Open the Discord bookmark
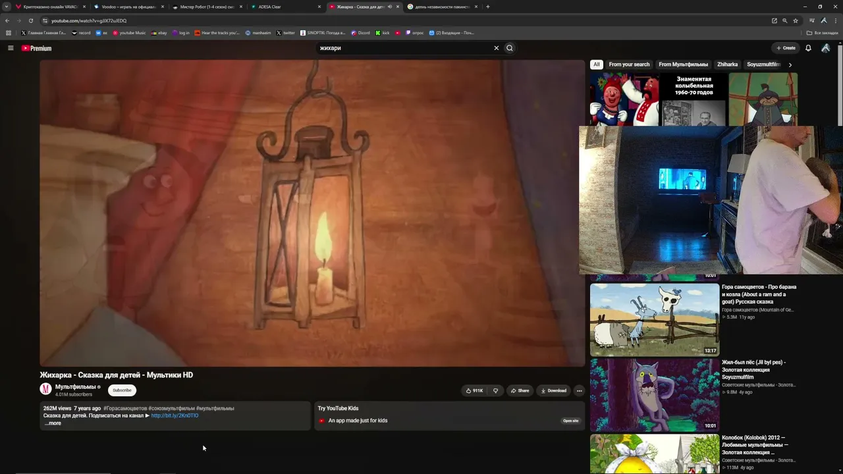843x474 pixels. pos(360,32)
